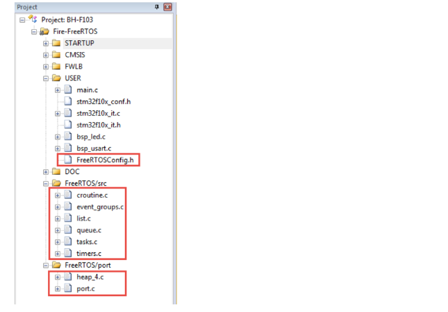Click the STARTUP folder icon
Screen dimensions: 448x312
57,43
